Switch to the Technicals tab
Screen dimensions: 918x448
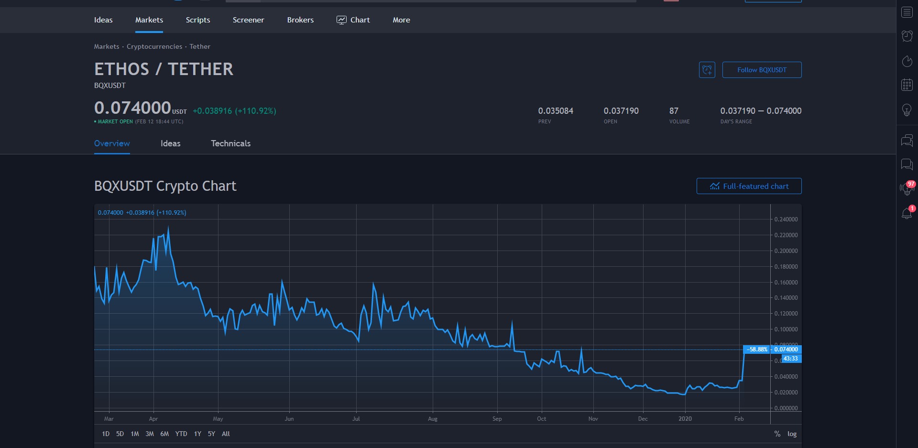pyautogui.click(x=230, y=143)
